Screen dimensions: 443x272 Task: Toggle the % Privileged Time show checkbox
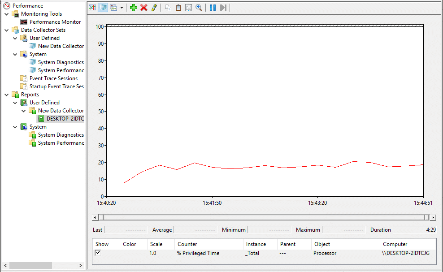point(98,253)
